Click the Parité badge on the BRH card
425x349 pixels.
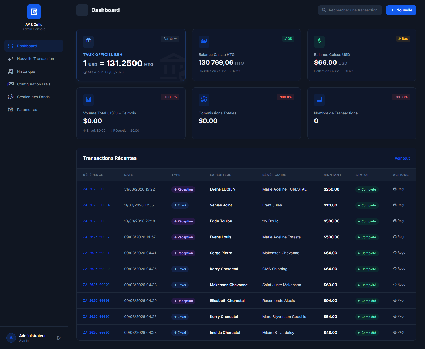[170, 39]
